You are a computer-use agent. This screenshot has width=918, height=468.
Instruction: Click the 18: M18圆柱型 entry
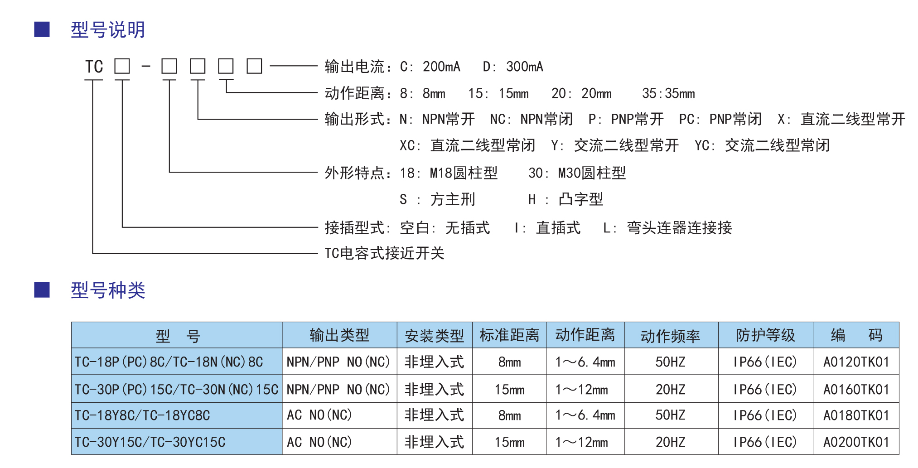pyautogui.click(x=449, y=173)
